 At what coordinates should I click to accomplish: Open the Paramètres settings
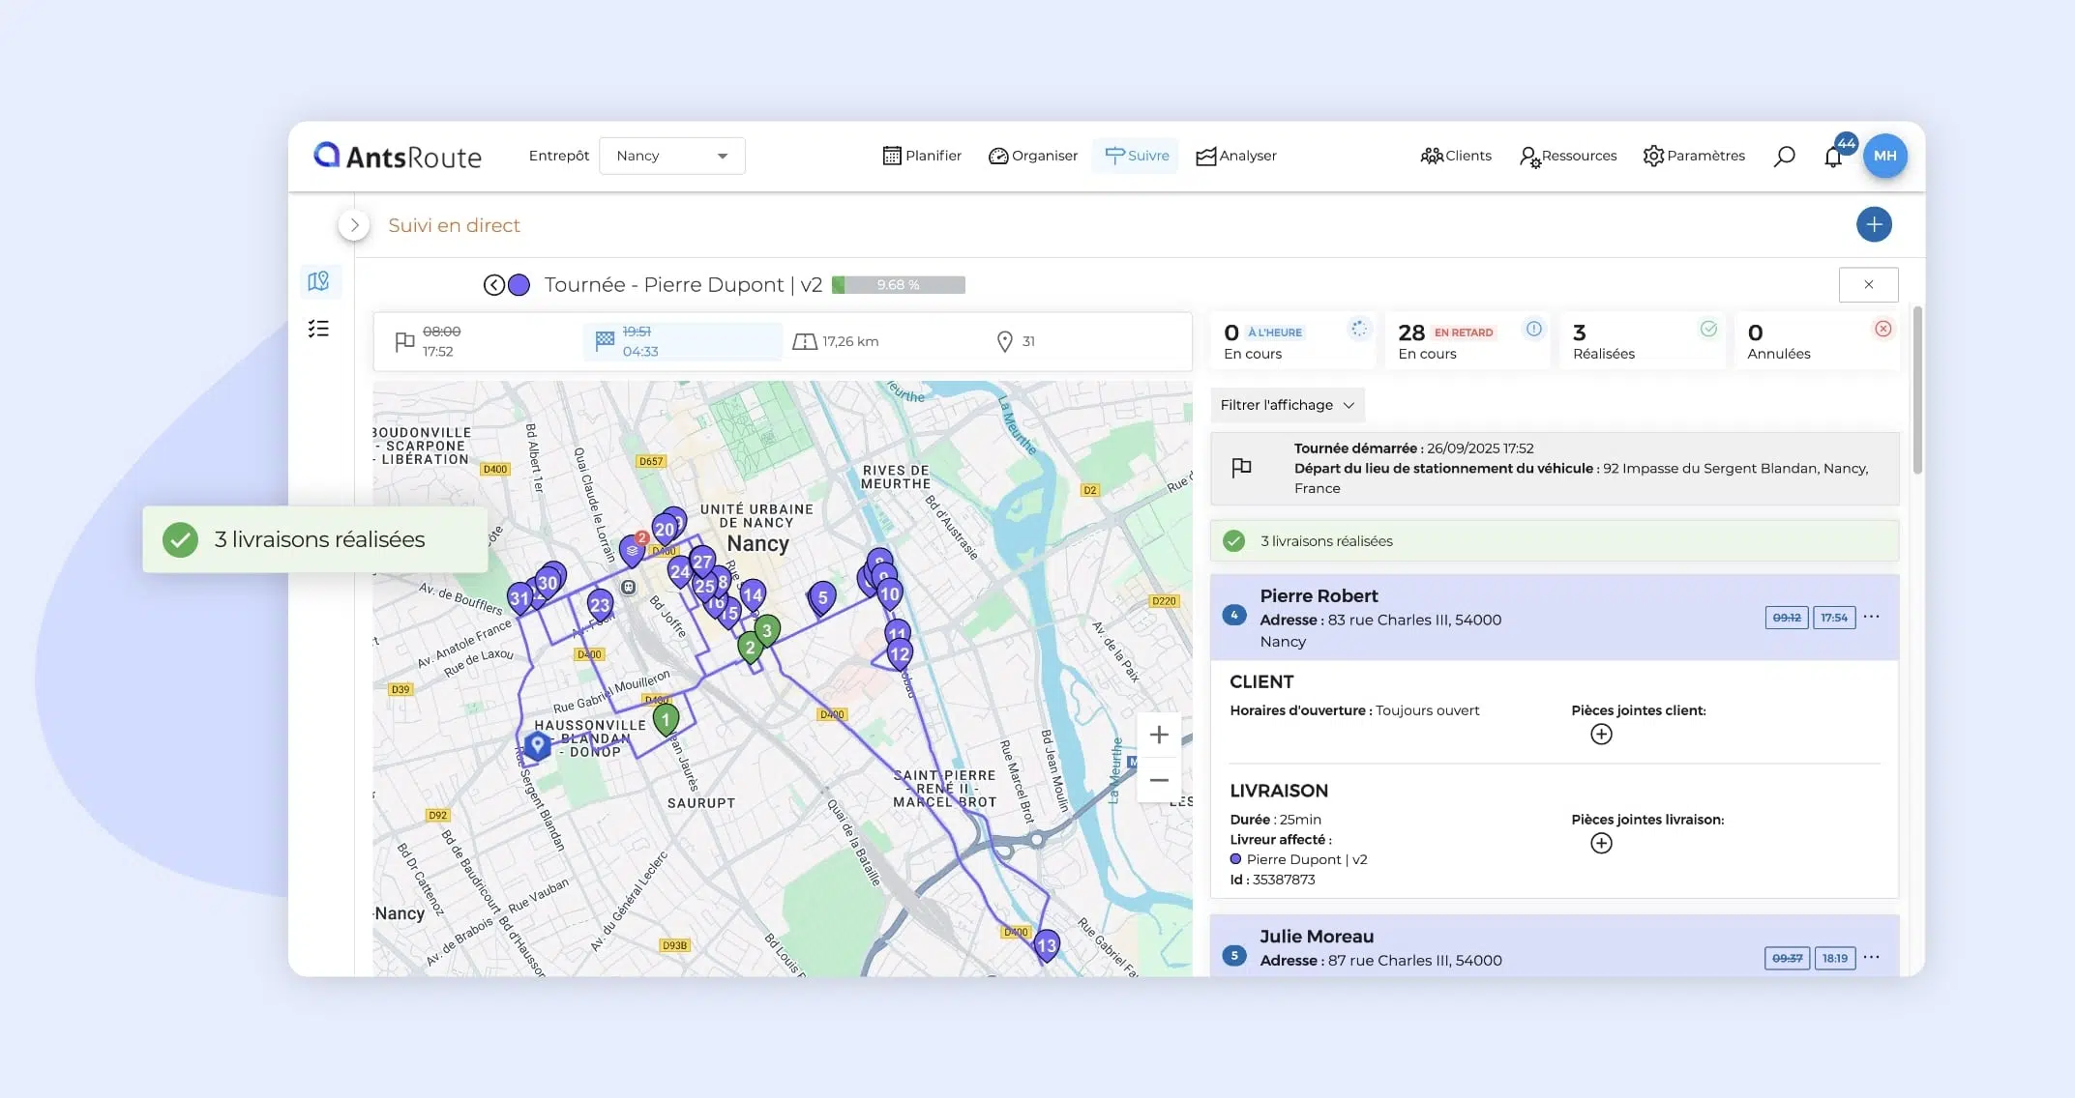(1694, 156)
